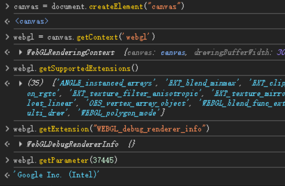Click the input prompt chevron beside createElement
This screenshot has width=285, height=186.
pos(7,6)
